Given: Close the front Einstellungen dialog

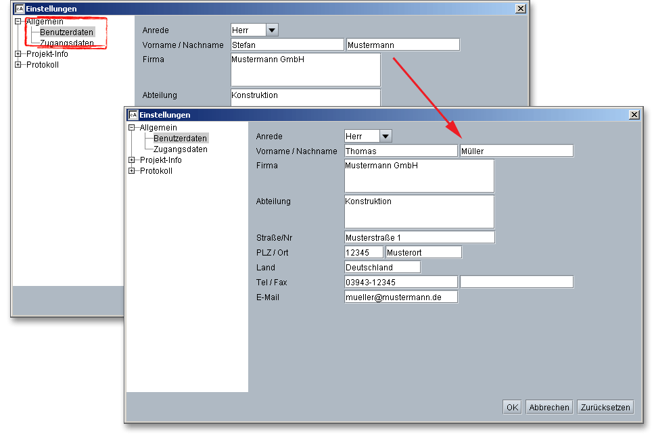Looking at the screenshot, I should 634,115.
